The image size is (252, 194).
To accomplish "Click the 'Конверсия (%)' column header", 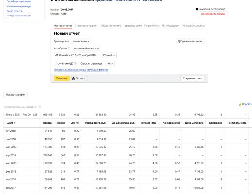I will click(x=171, y=123).
